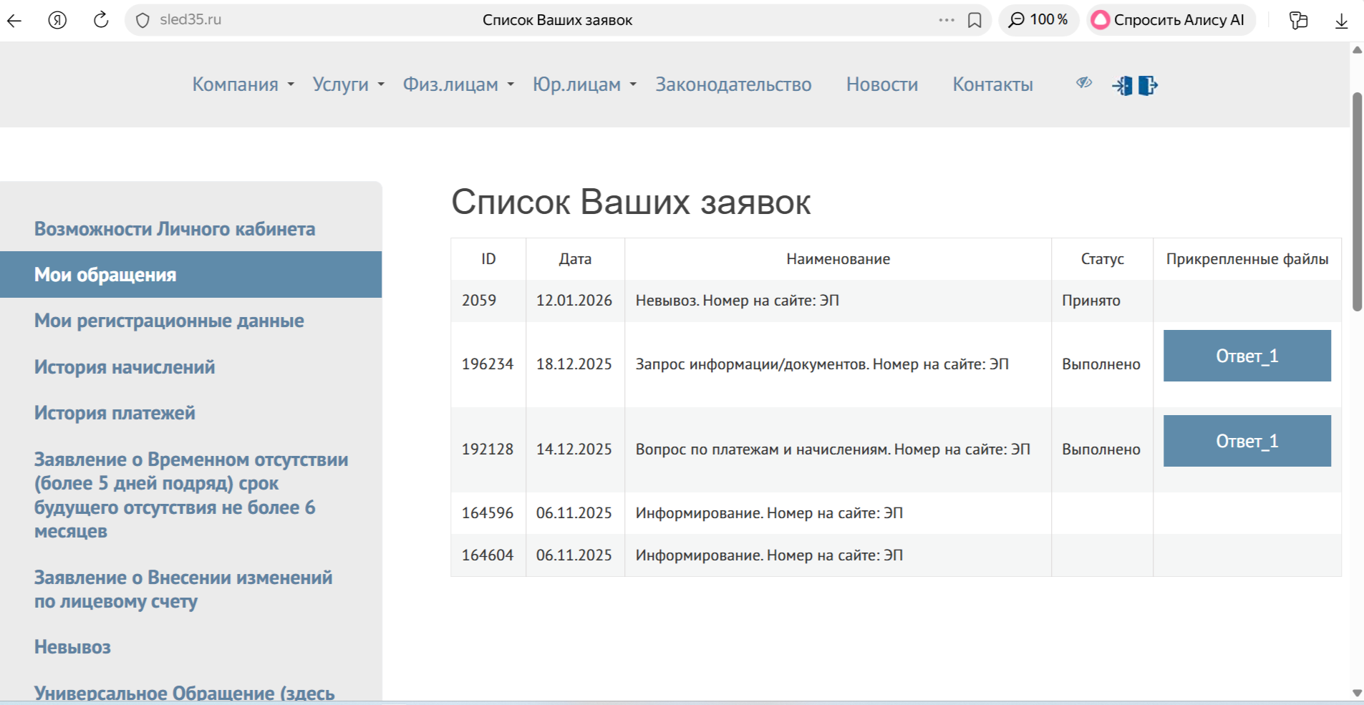This screenshot has height=705, width=1364.
Task: Expand the Компания dropdown menu
Action: pyautogui.click(x=243, y=84)
